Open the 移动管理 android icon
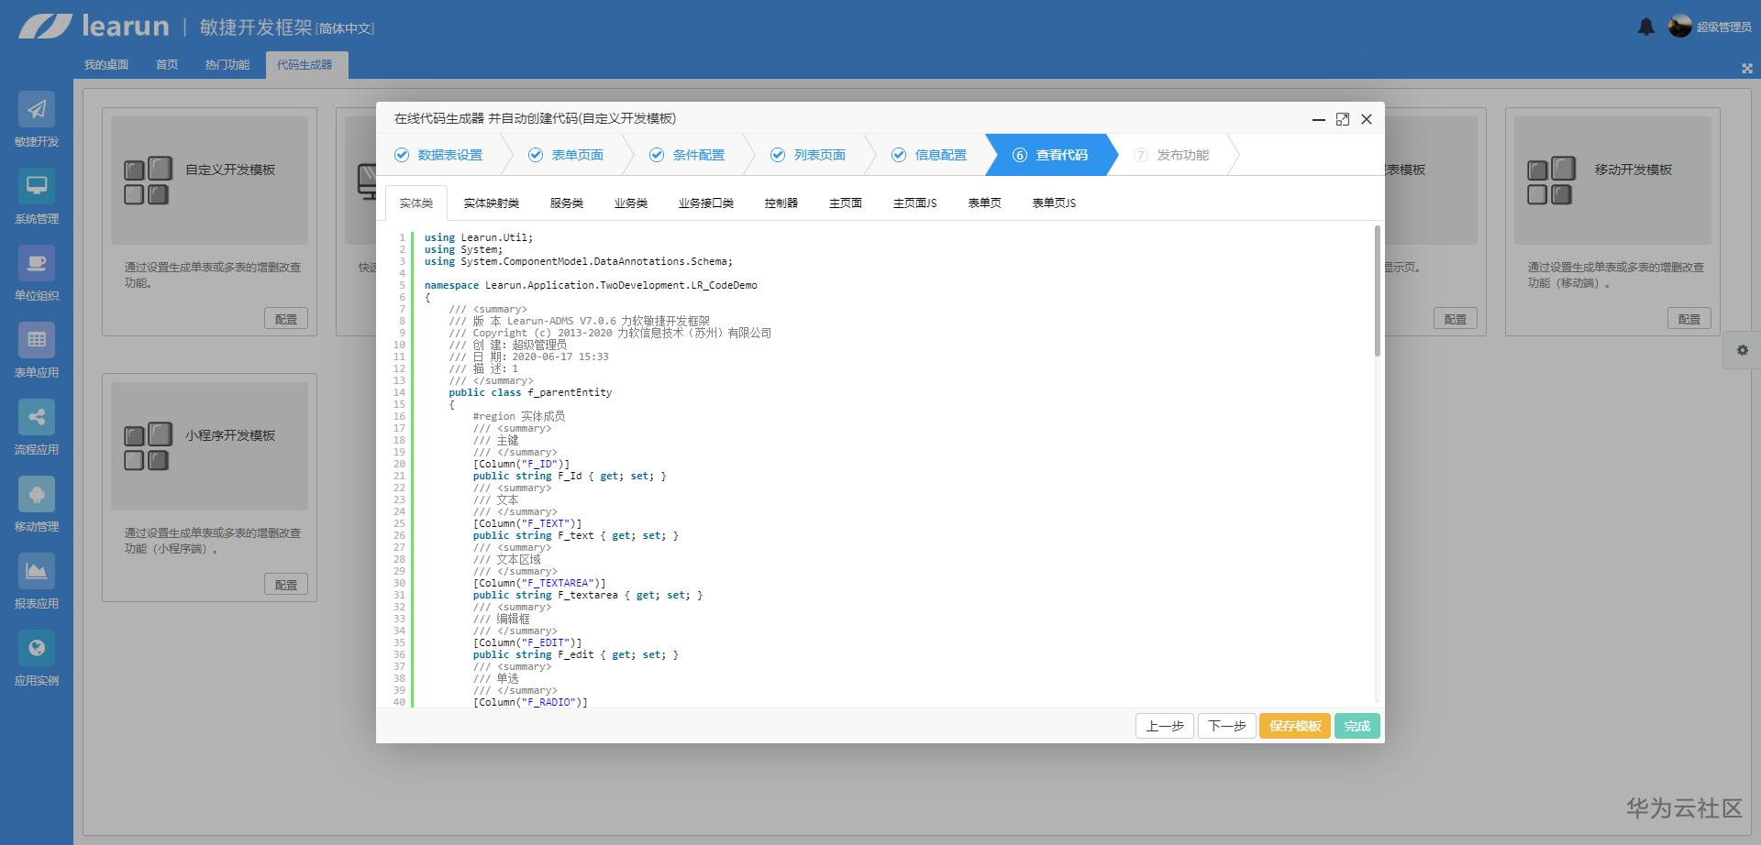This screenshot has height=845, width=1761. (37, 494)
